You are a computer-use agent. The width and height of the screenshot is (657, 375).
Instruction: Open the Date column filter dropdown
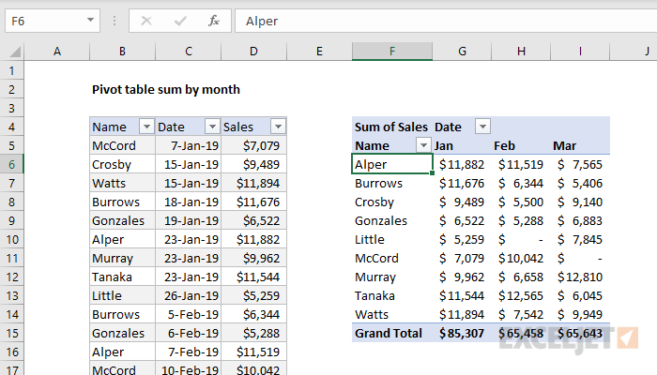(211, 127)
